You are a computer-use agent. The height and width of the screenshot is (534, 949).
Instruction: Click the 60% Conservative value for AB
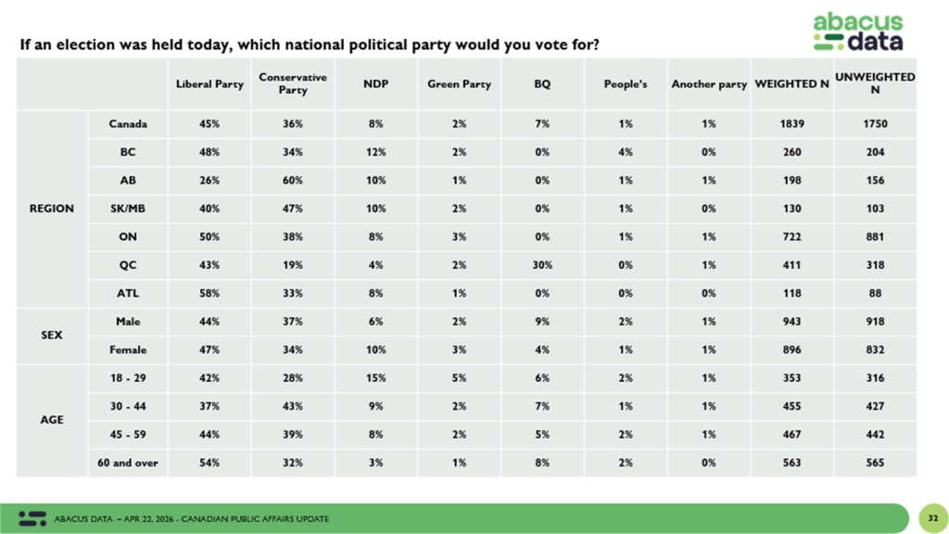coord(293,180)
